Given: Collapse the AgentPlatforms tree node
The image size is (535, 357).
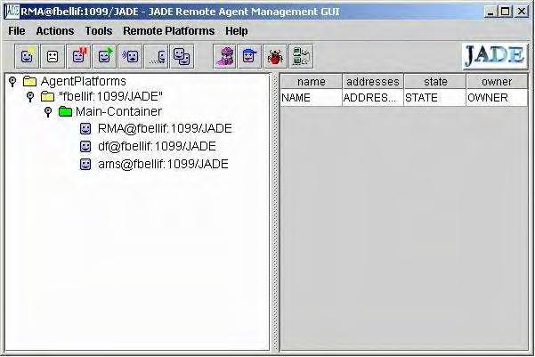Looking at the screenshot, I should click(x=12, y=82).
